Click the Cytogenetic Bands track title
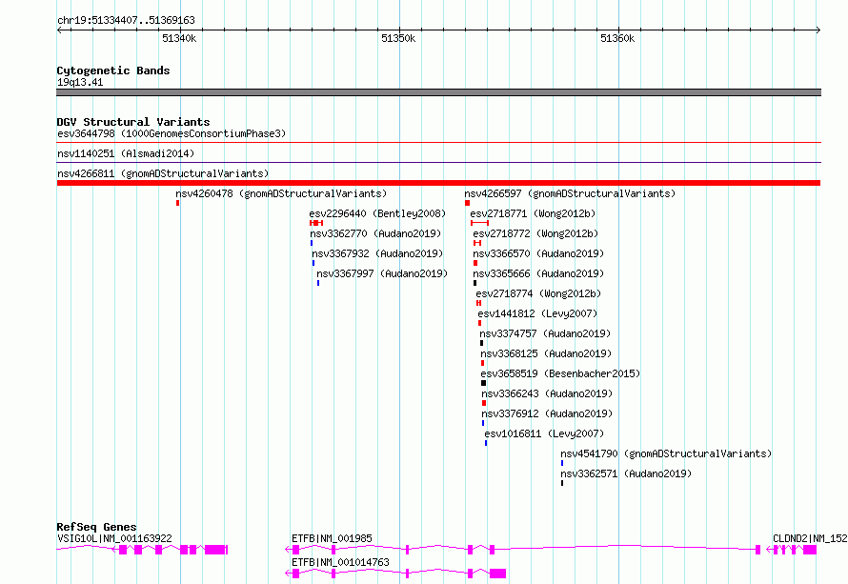The width and height of the screenshot is (848, 584). click(x=113, y=70)
